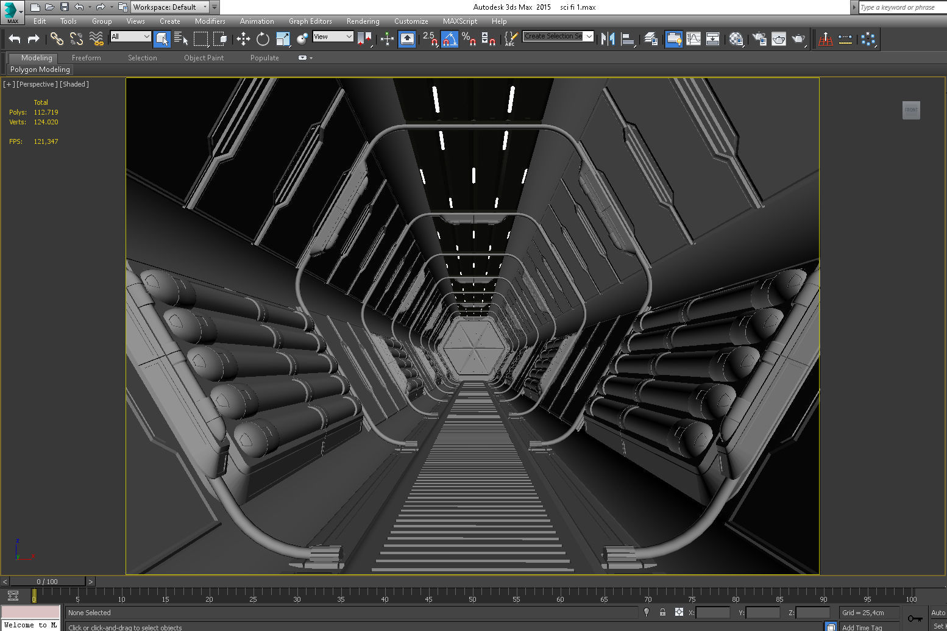Open the 3ds Max application menu button
This screenshot has height=631, width=947.
pos(12,12)
